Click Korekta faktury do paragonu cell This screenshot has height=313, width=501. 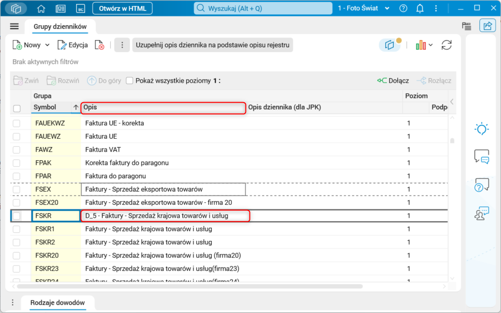pos(163,163)
